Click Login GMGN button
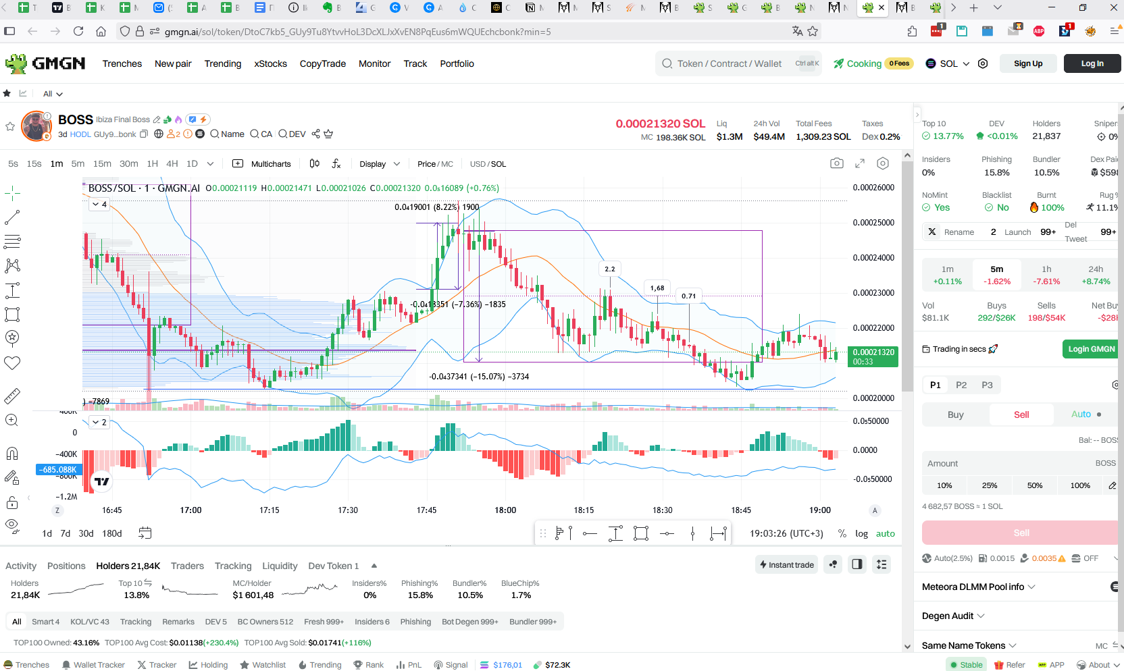1124x671 pixels. [x=1091, y=349]
